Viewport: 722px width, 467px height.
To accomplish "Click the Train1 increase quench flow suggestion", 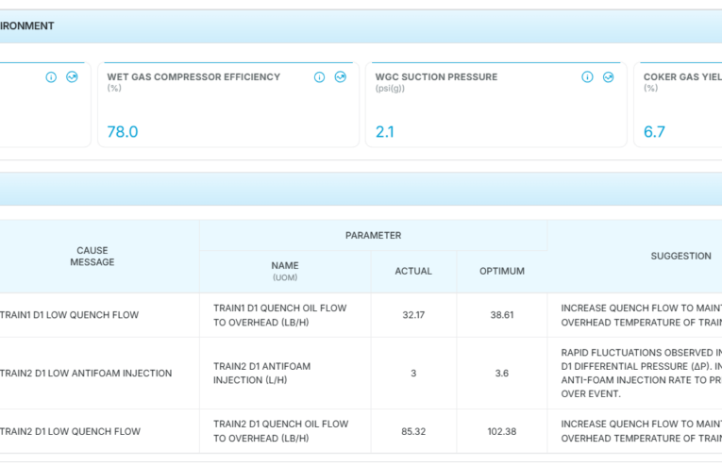I will (x=642, y=315).
